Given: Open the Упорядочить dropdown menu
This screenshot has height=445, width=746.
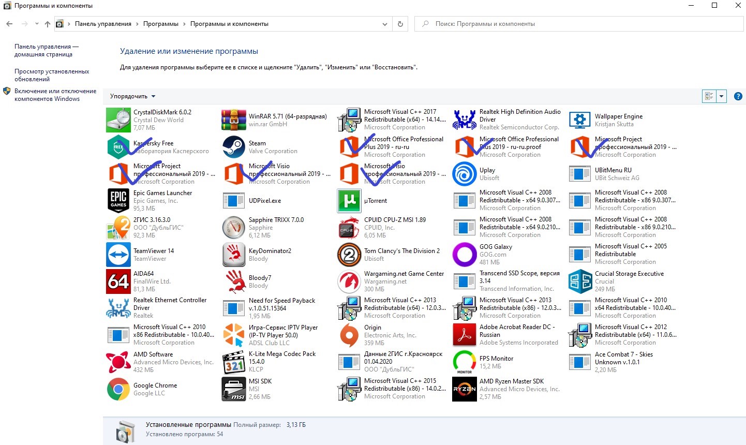Looking at the screenshot, I should (132, 96).
